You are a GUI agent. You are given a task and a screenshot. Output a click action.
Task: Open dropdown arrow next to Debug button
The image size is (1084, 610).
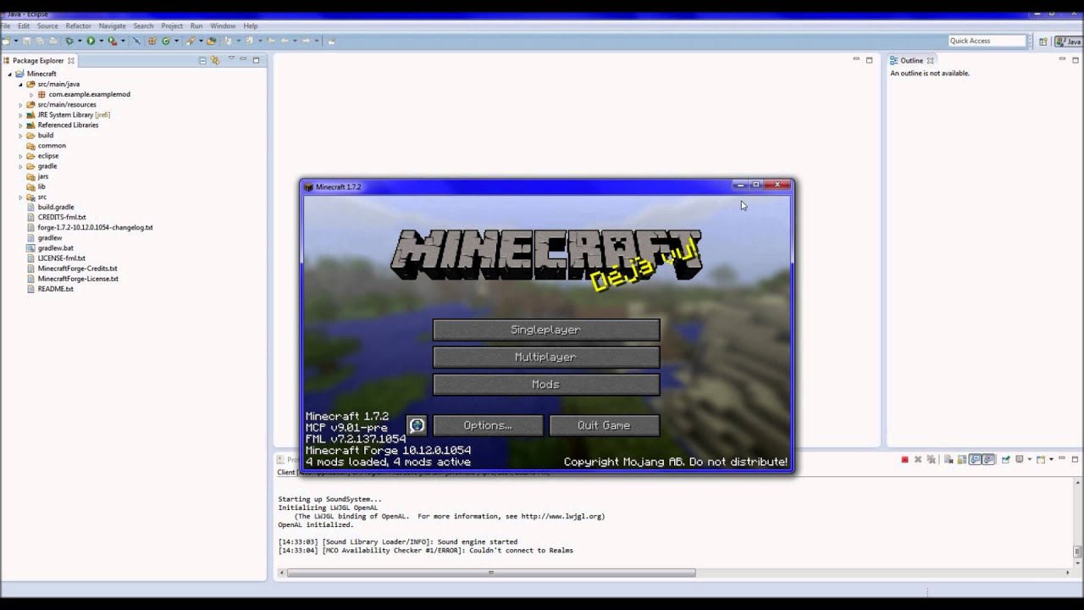[x=80, y=41]
